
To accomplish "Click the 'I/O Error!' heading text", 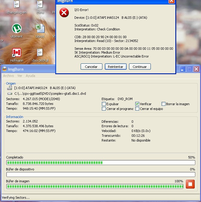I will pyautogui.click(x=81, y=10).
